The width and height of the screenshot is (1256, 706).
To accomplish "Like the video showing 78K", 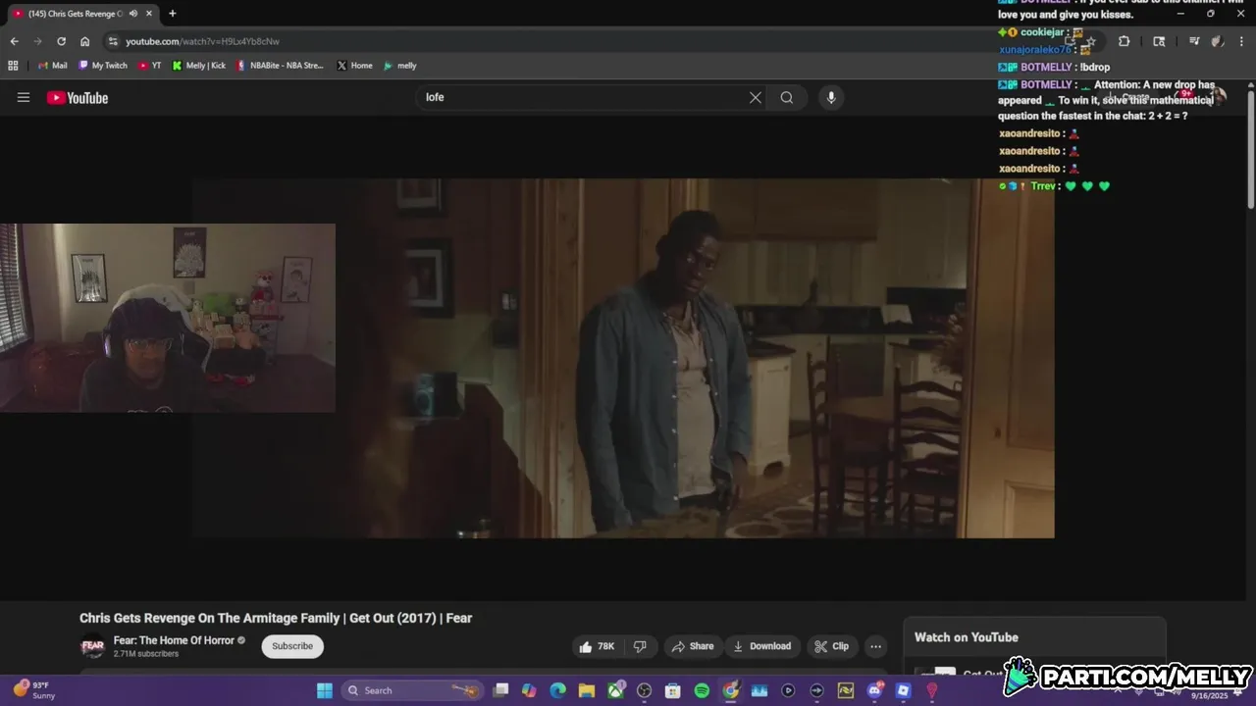I will (598, 646).
